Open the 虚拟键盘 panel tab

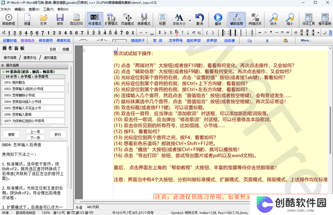[x=50, y=57]
